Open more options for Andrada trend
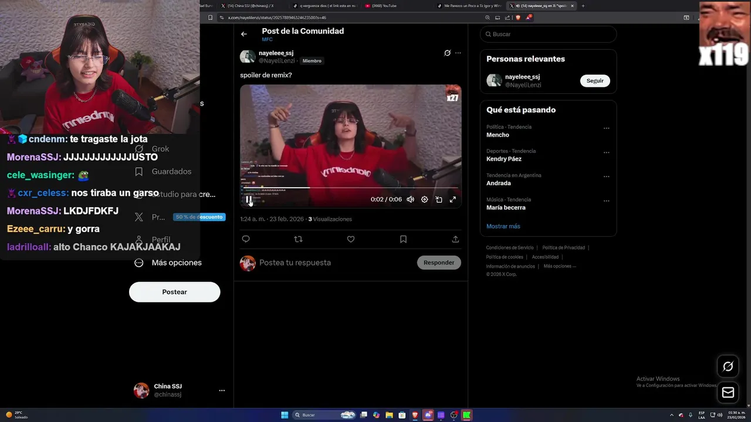This screenshot has height=422, width=751. pyautogui.click(x=606, y=176)
